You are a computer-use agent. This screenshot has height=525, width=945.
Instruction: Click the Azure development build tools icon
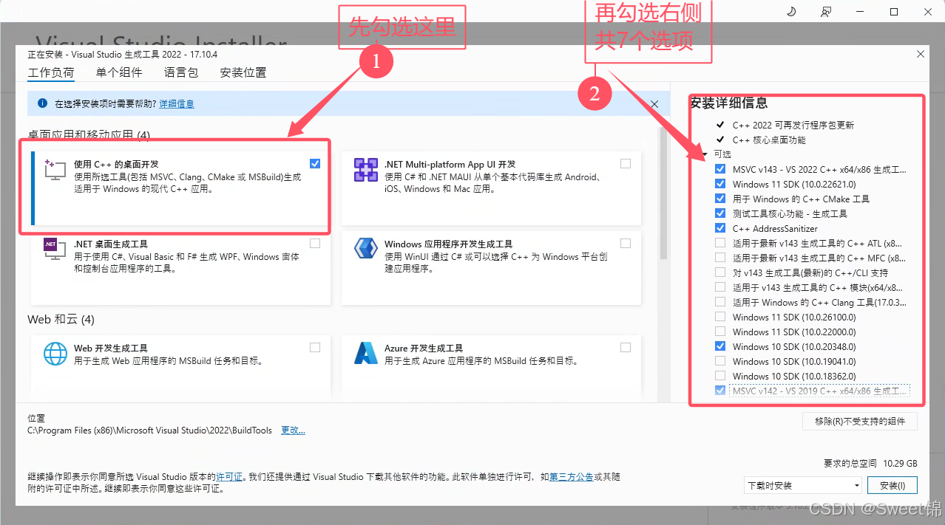pos(366,354)
